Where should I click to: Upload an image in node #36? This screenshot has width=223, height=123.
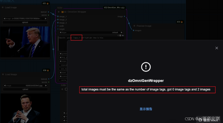(25, 89)
